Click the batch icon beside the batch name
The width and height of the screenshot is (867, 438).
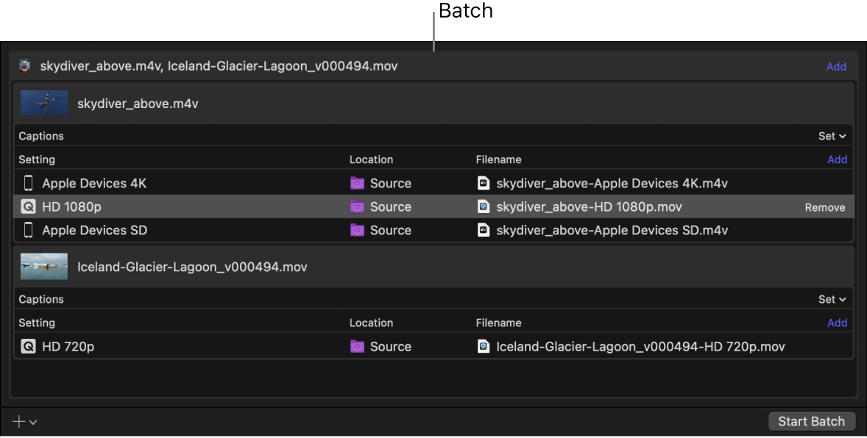coord(24,65)
